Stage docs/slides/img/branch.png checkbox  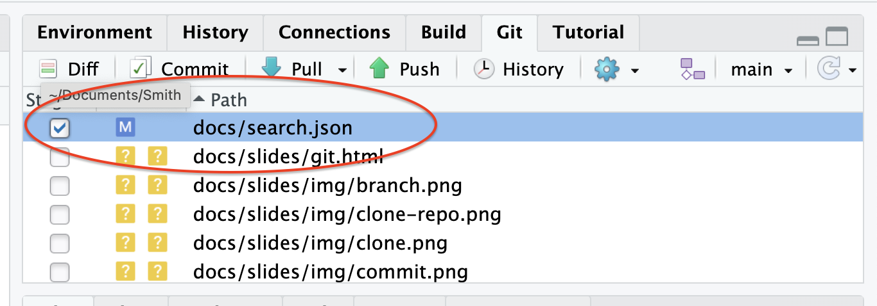(x=60, y=186)
